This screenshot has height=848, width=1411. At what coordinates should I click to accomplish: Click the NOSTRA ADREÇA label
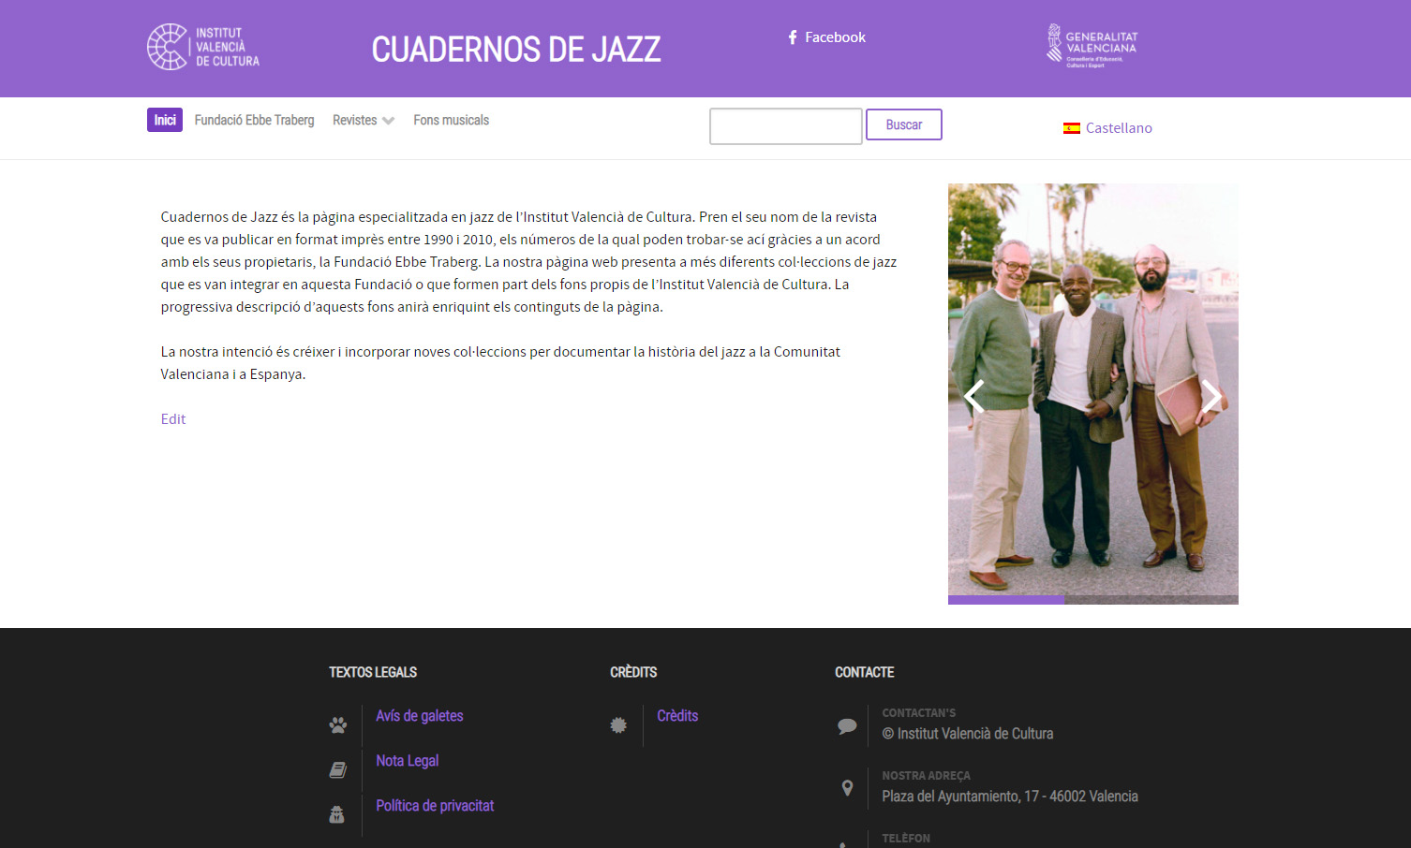click(x=926, y=776)
